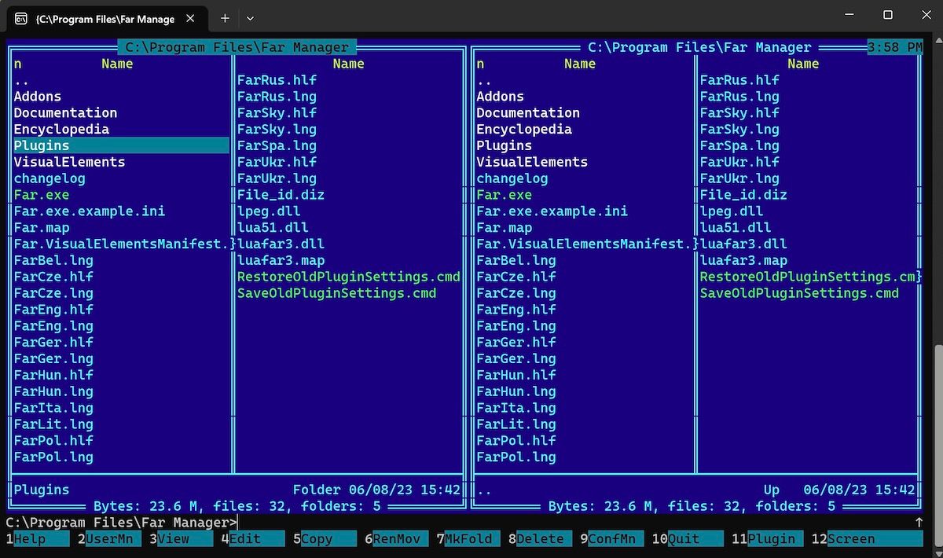The width and height of the screenshot is (943, 558).
Task: Click the 'n' sort mode letter in right panel
Action: 480,64
